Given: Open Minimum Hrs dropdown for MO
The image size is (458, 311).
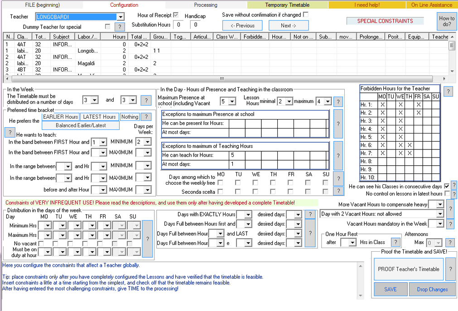Looking at the screenshot, I should [x=48, y=225].
